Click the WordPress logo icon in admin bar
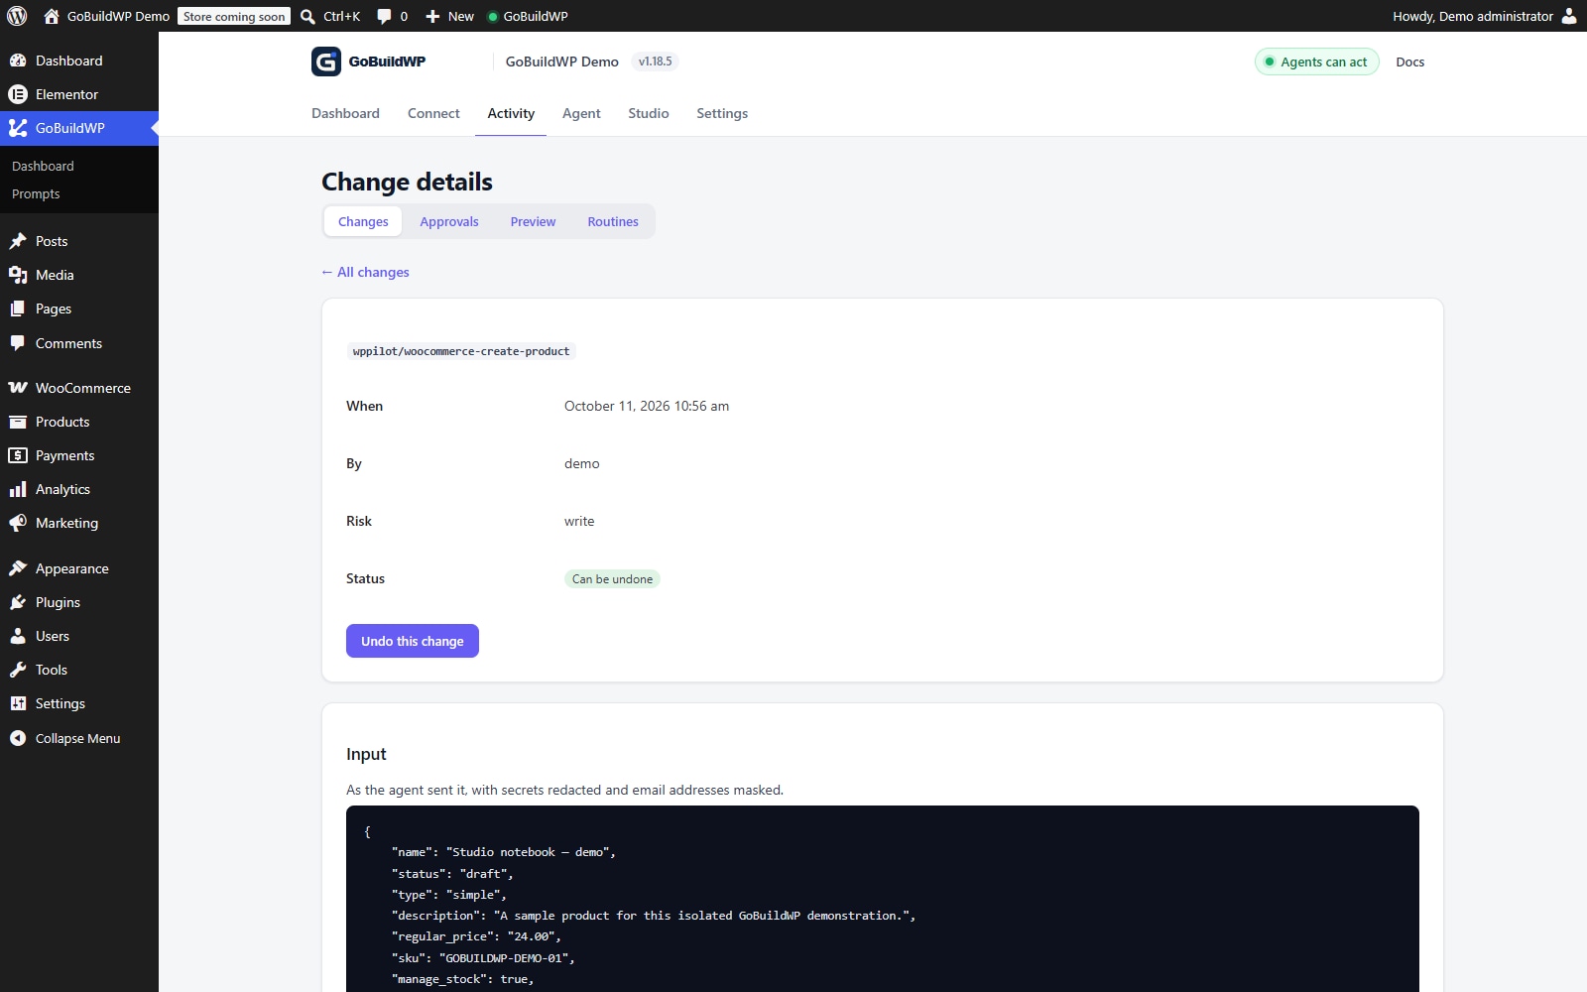The width and height of the screenshot is (1587, 992). coord(17,16)
